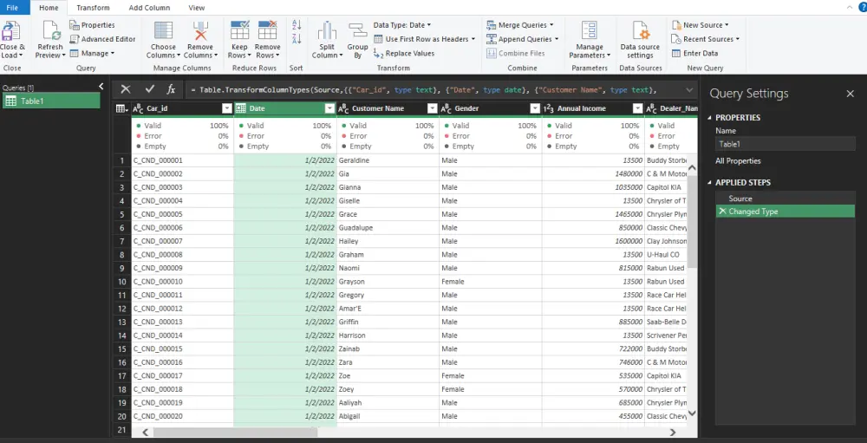Click the table icon in the grid corner
This screenshot has width=867, height=443.
[x=121, y=108]
